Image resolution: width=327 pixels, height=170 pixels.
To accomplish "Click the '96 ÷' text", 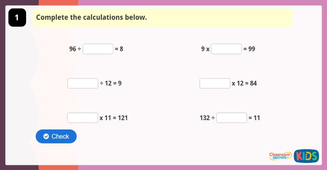I will [x=75, y=49].
